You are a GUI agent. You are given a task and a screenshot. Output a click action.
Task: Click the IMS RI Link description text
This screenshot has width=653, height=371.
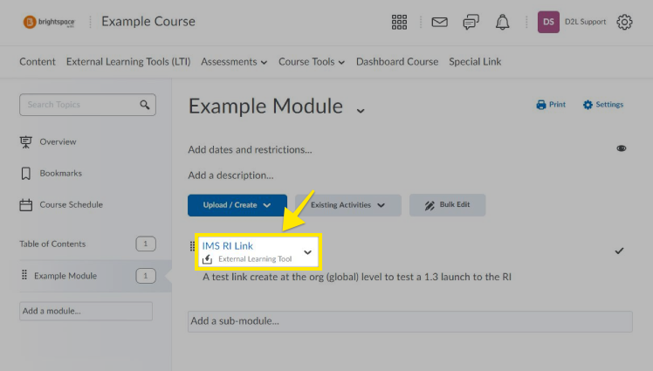click(357, 277)
